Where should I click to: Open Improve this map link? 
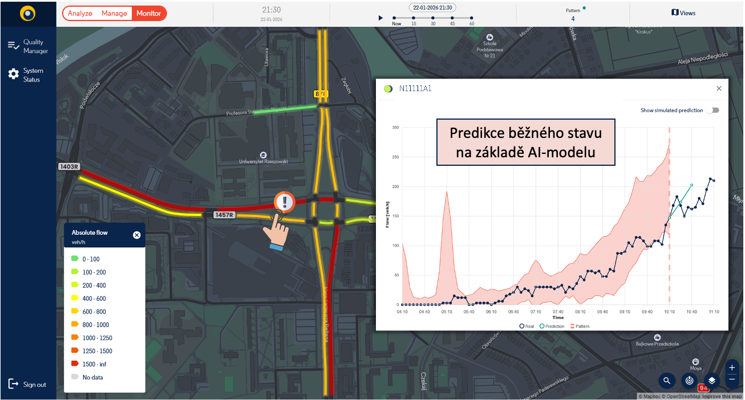(x=722, y=397)
